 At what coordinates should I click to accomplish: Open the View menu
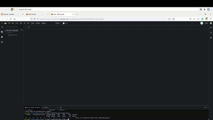click(x=21, y=23)
